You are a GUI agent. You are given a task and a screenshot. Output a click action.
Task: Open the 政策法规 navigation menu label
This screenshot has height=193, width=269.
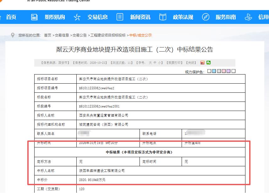(x=183, y=17)
